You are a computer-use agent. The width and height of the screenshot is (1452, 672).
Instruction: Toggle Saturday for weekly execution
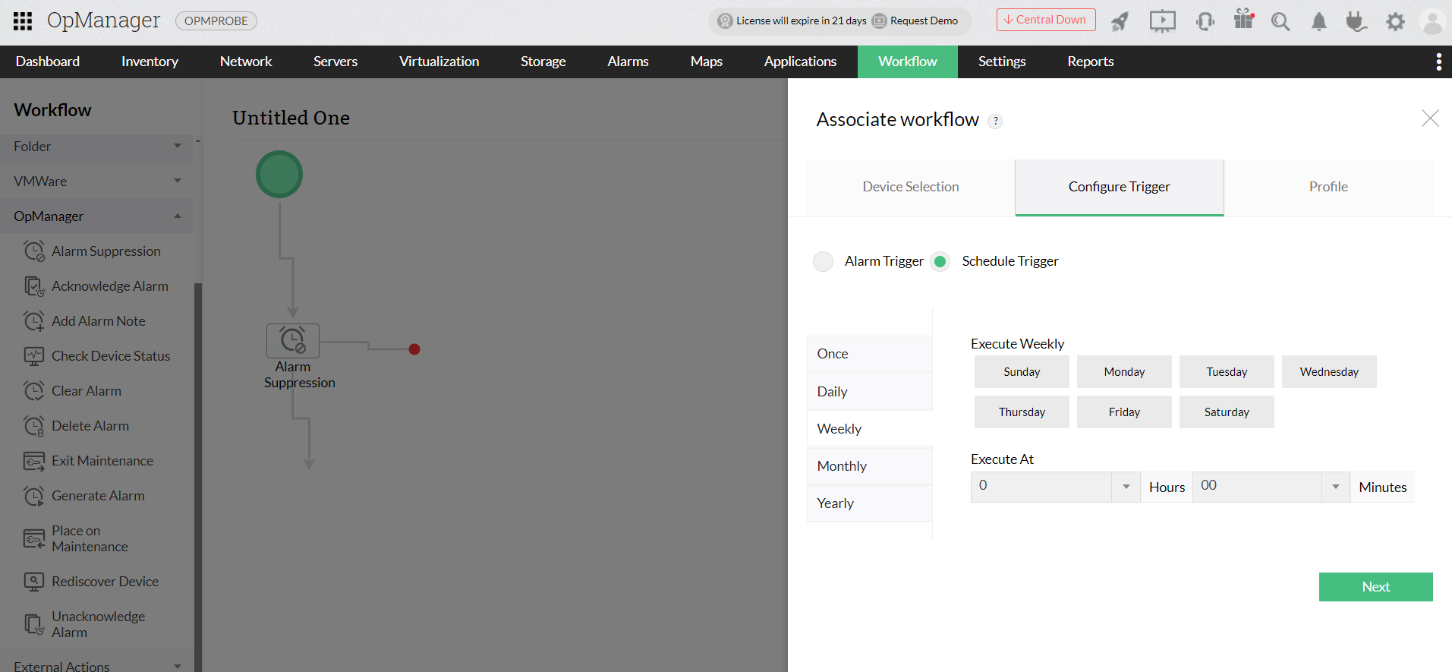(x=1227, y=412)
